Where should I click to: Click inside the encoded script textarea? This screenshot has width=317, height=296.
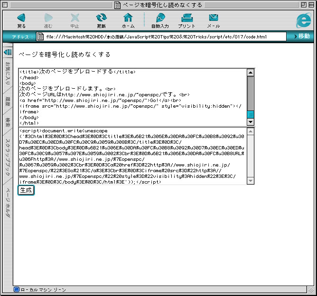point(132,156)
